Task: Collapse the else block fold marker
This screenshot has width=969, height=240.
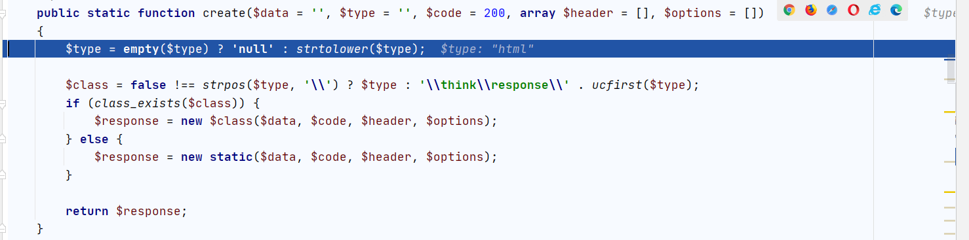Action: point(3,139)
